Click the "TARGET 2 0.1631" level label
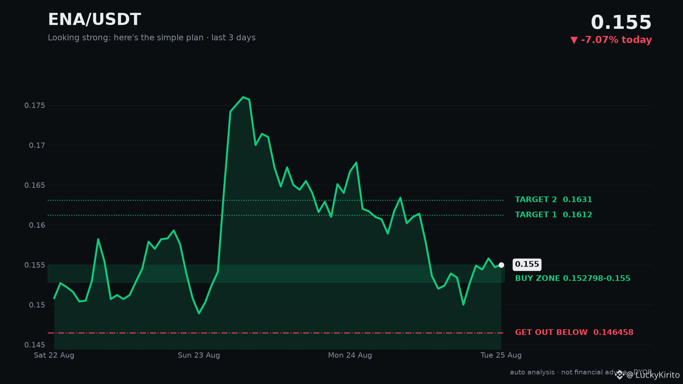The width and height of the screenshot is (683, 384). pyautogui.click(x=554, y=200)
